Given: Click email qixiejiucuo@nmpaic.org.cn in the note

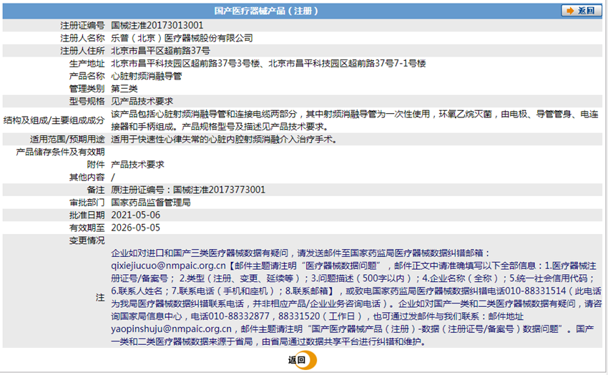Looking at the screenshot, I should coord(168,266).
